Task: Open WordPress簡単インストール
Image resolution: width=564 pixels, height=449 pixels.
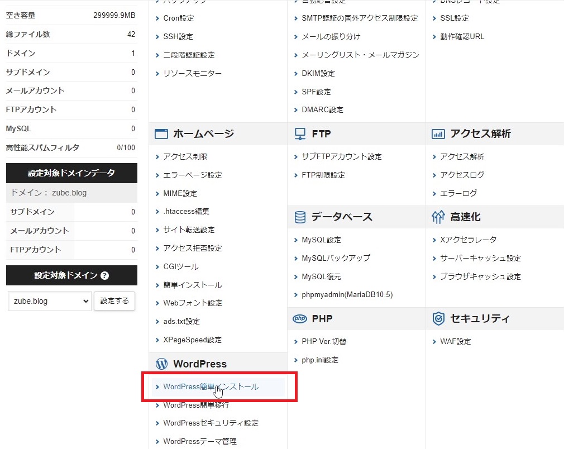Action: pos(211,387)
